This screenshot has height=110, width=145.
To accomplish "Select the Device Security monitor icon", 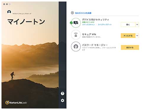I will (x=76, y=23).
